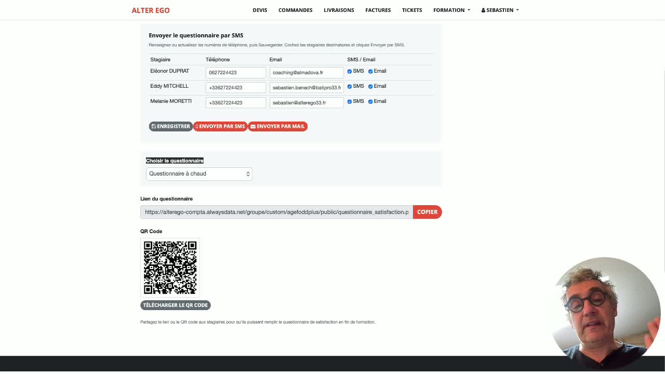This screenshot has height=374, width=665.
Task: Click the Stagiaire column header
Action: [x=160, y=60]
